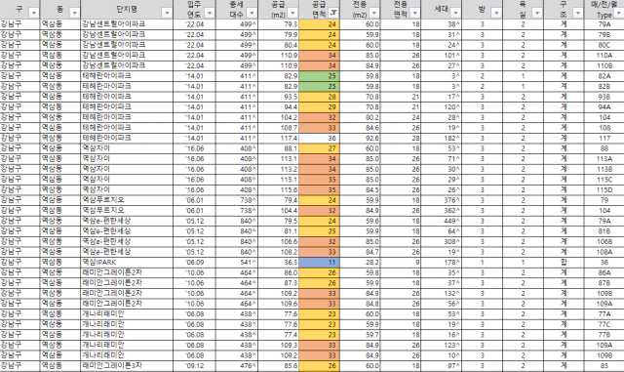
Task: Select supply area cell 36.3
Action: point(278,263)
